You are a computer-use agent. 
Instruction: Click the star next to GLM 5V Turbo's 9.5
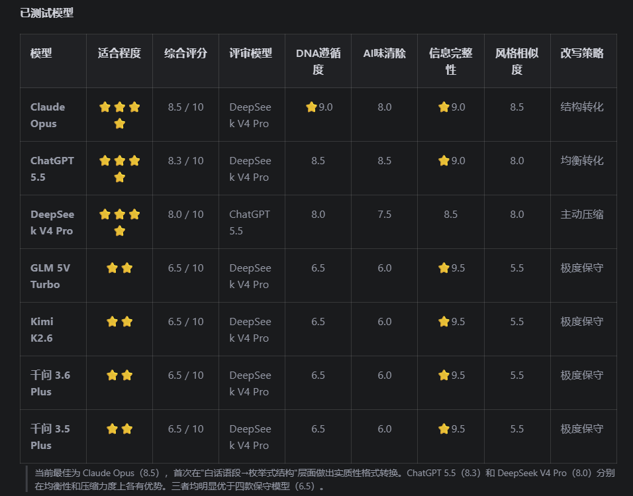point(444,268)
